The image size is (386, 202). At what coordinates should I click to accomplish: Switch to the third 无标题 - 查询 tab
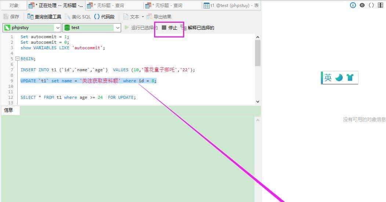172,6
